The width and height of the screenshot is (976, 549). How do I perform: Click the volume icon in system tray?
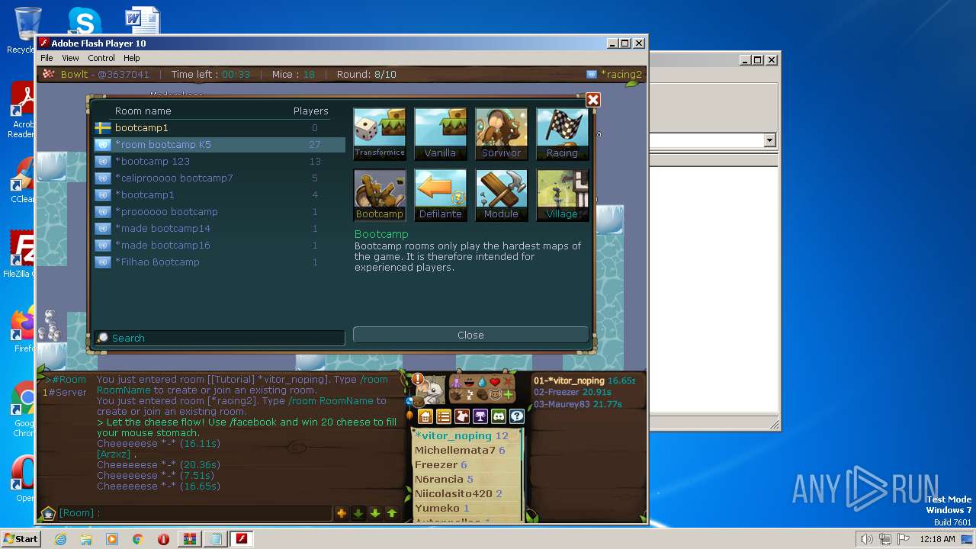[x=866, y=539]
